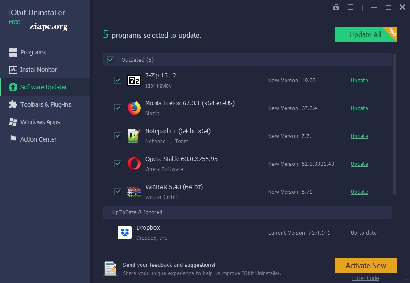Click 'New Version: 19.00' text
This screenshot has width=410, height=283.
point(292,80)
